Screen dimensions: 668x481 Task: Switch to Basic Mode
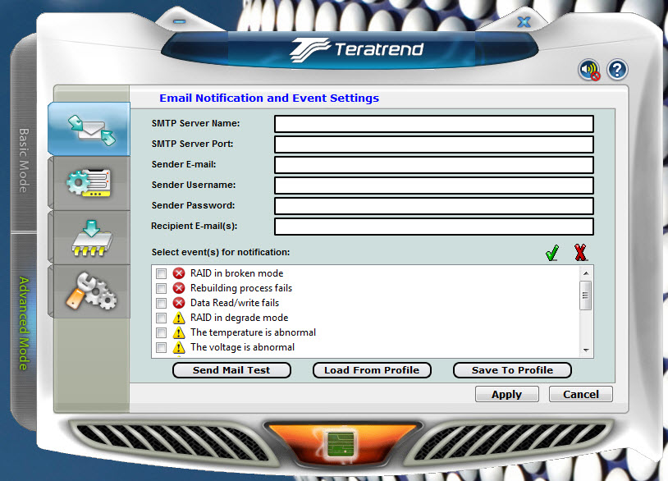(x=24, y=161)
